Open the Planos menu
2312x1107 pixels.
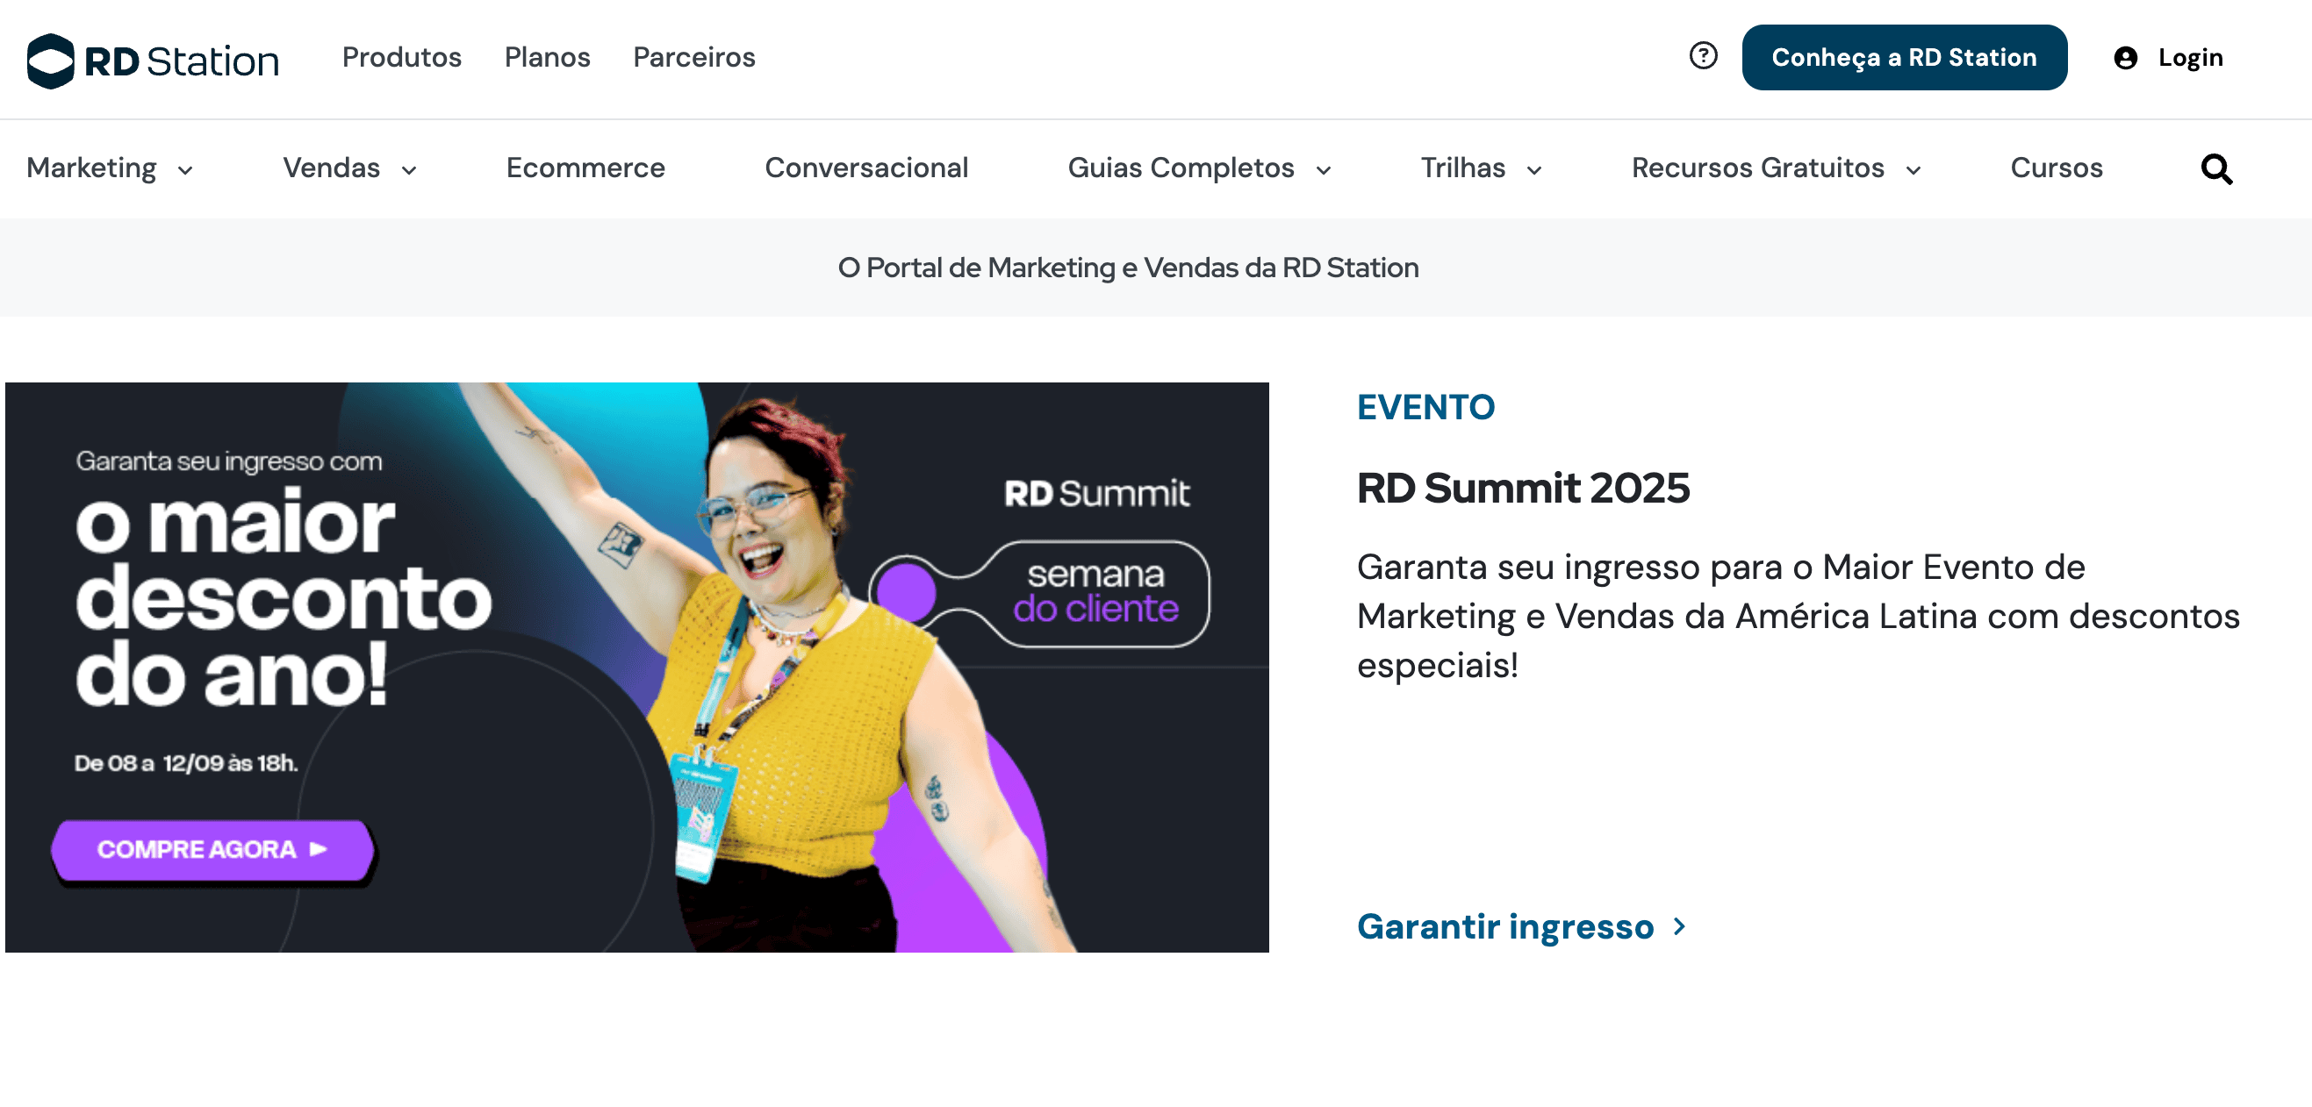[x=548, y=57]
